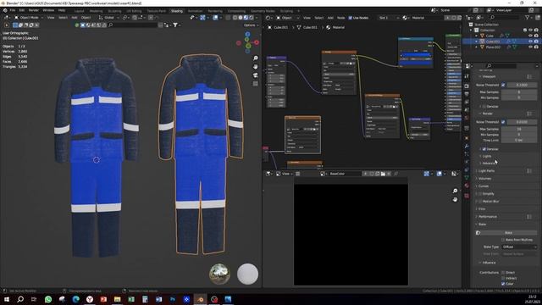Open Microsoft Edge from the taskbar
542x305 pixels.
(75, 299)
